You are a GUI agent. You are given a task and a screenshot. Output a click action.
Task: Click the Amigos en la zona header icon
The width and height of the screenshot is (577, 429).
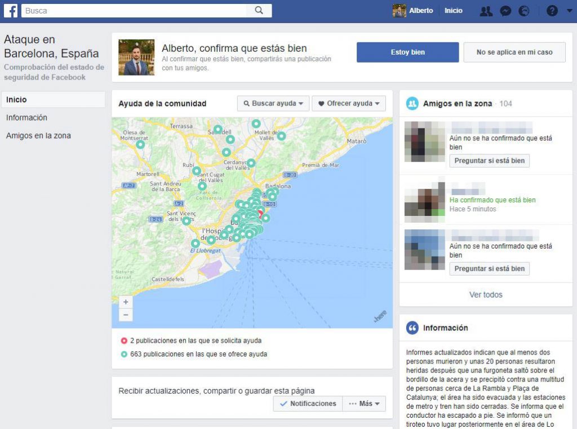coord(412,104)
